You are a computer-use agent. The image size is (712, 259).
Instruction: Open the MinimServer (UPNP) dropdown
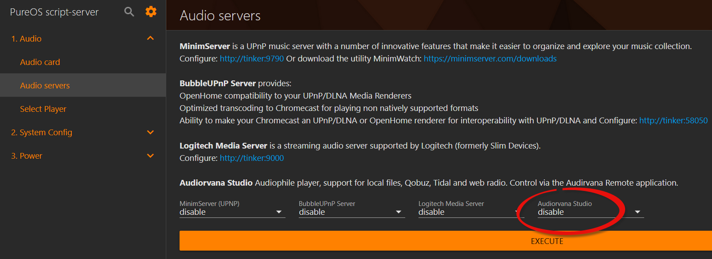click(232, 212)
